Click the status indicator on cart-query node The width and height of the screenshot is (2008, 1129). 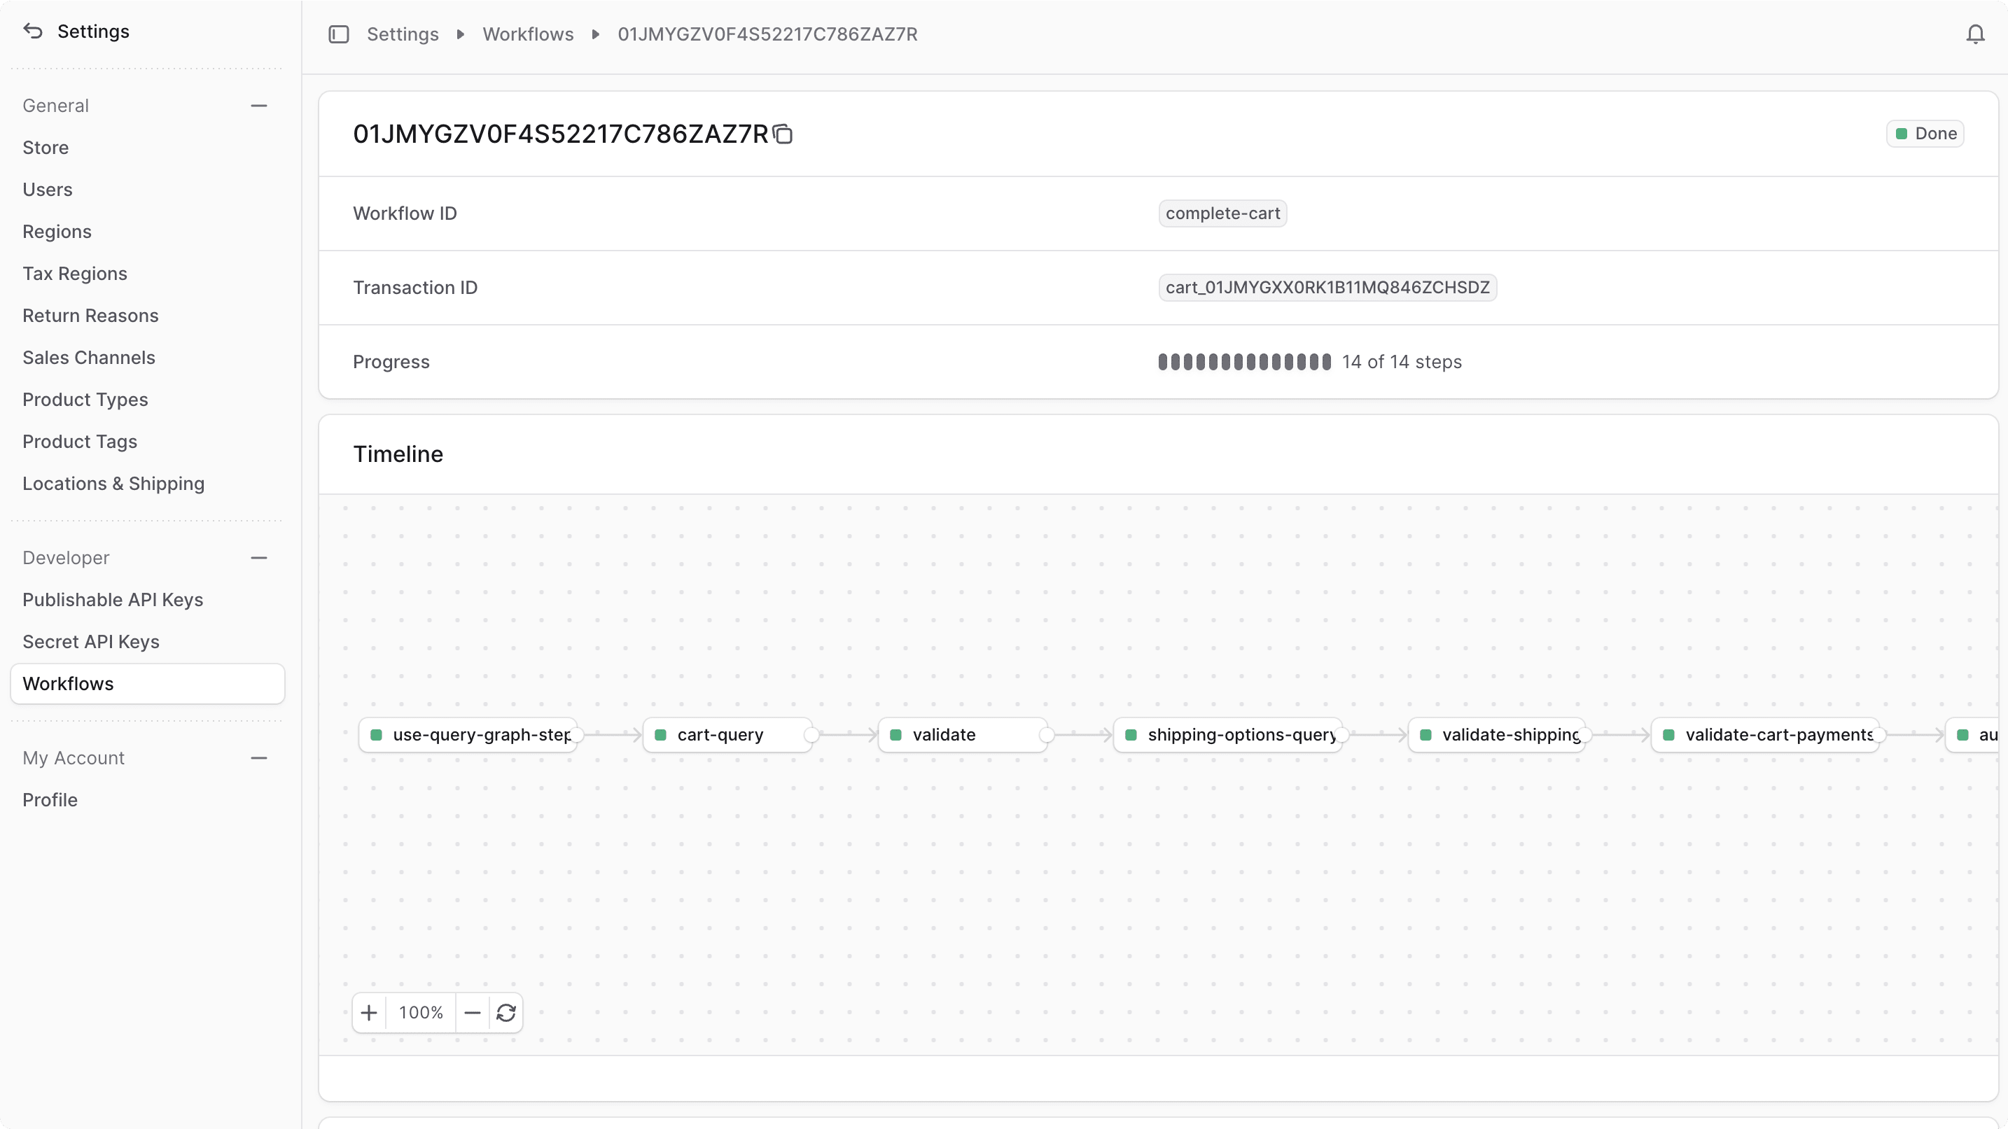662,734
